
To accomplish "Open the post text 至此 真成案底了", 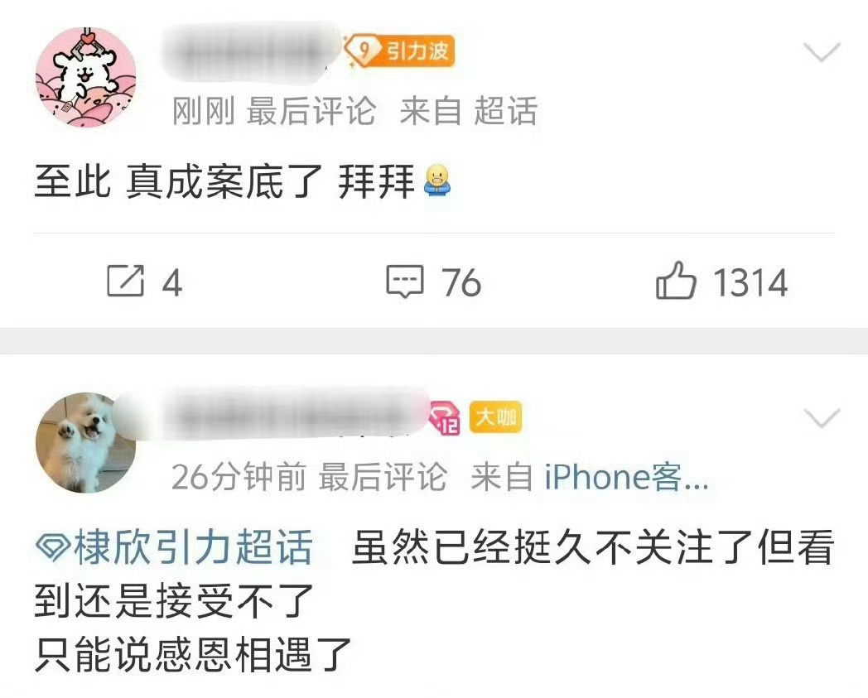I will click(178, 181).
